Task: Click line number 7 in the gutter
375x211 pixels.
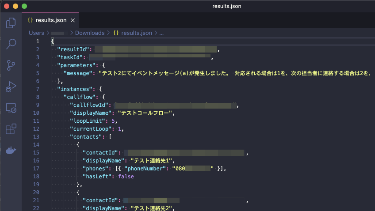Action: 37,89
